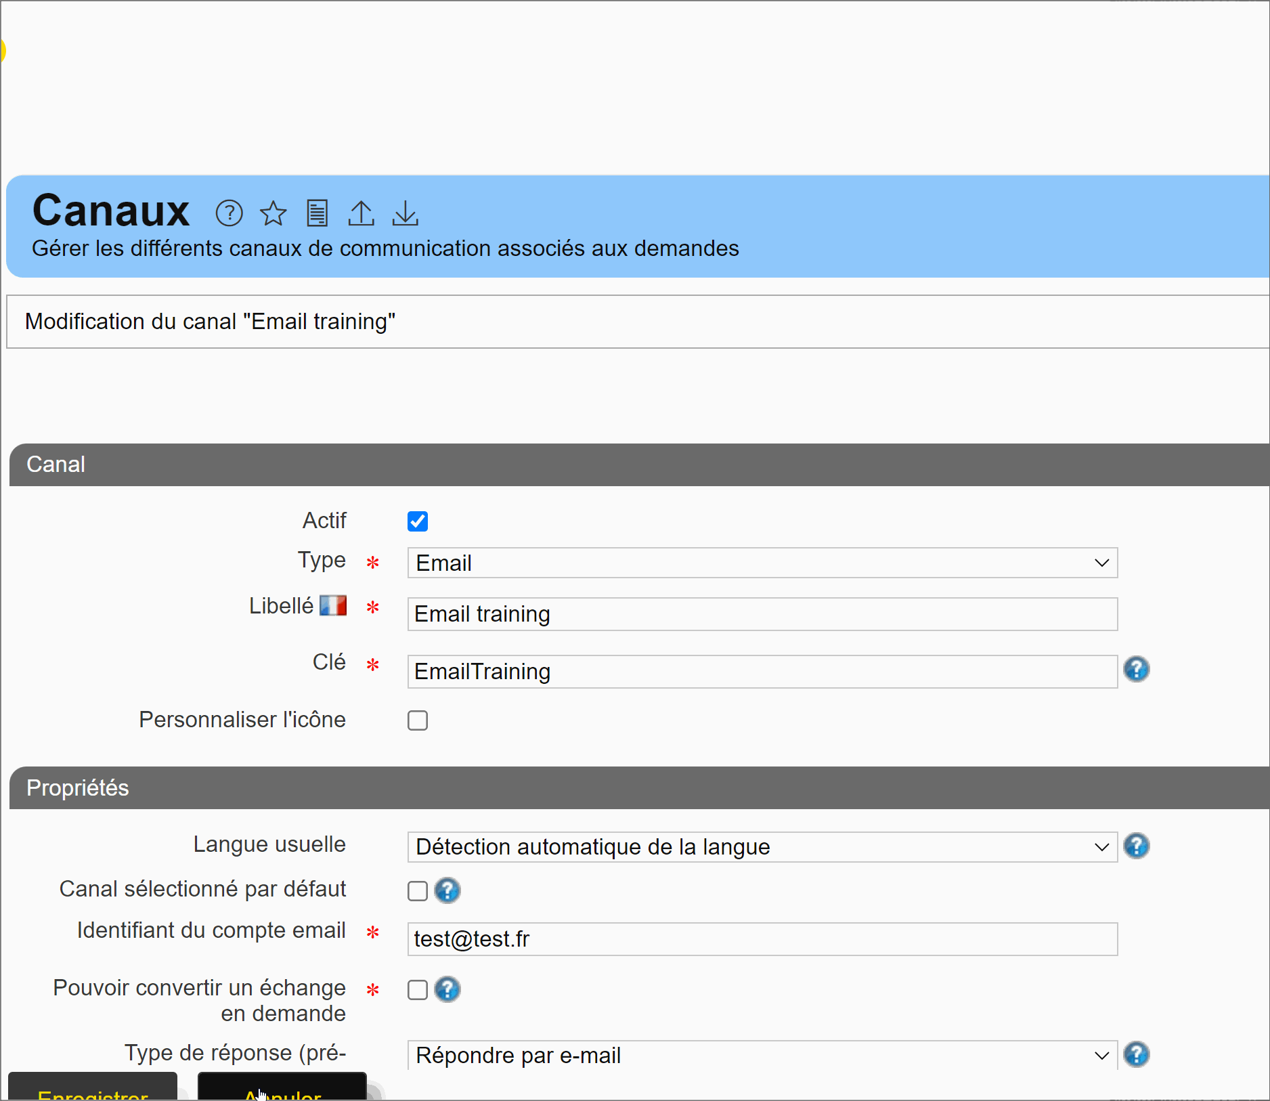The width and height of the screenshot is (1270, 1101).
Task: Click the Enregistrer button
Action: 93,1089
